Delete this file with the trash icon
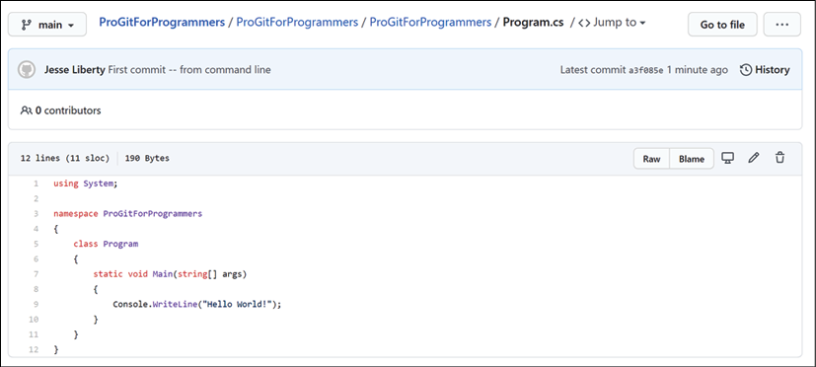The width and height of the screenshot is (816, 367). tap(779, 158)
